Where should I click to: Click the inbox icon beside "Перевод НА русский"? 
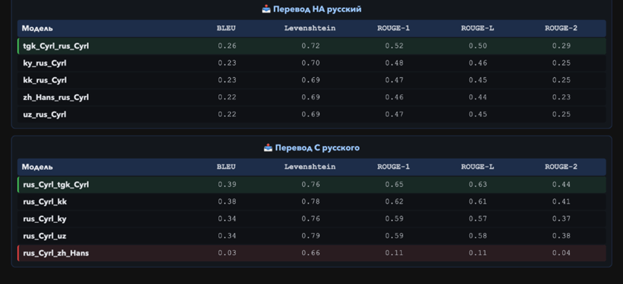[x=266, y=9]
